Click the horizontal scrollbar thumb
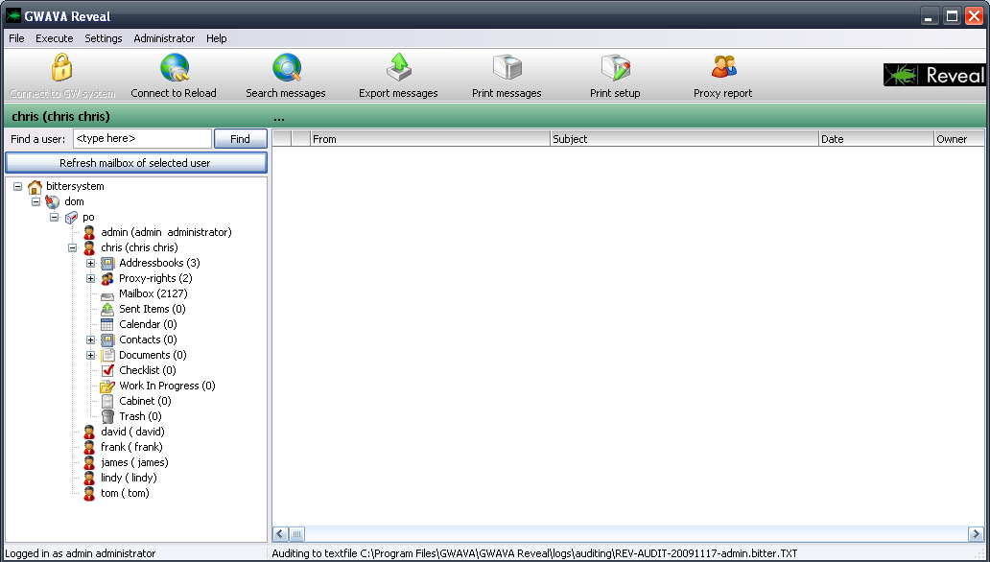 point(296,534)
